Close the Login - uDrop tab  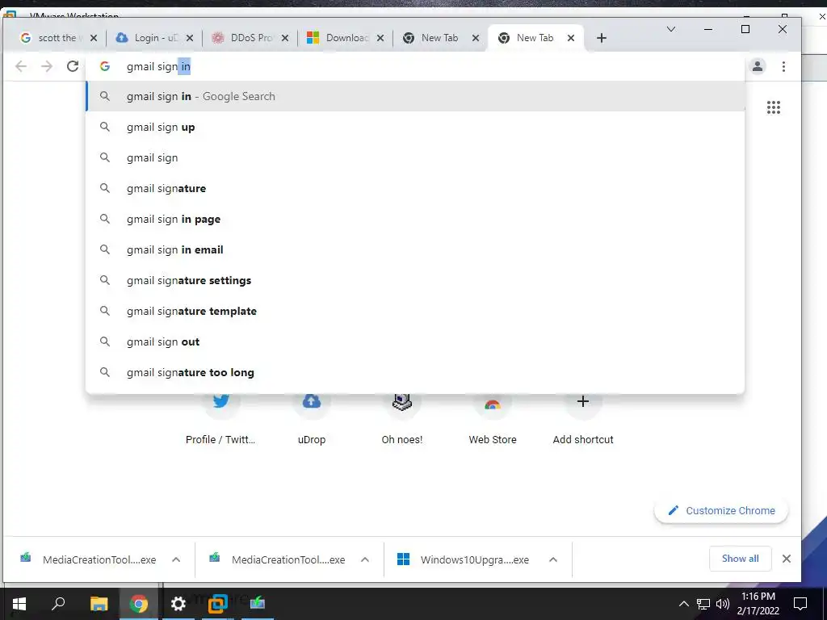[190, 38]
